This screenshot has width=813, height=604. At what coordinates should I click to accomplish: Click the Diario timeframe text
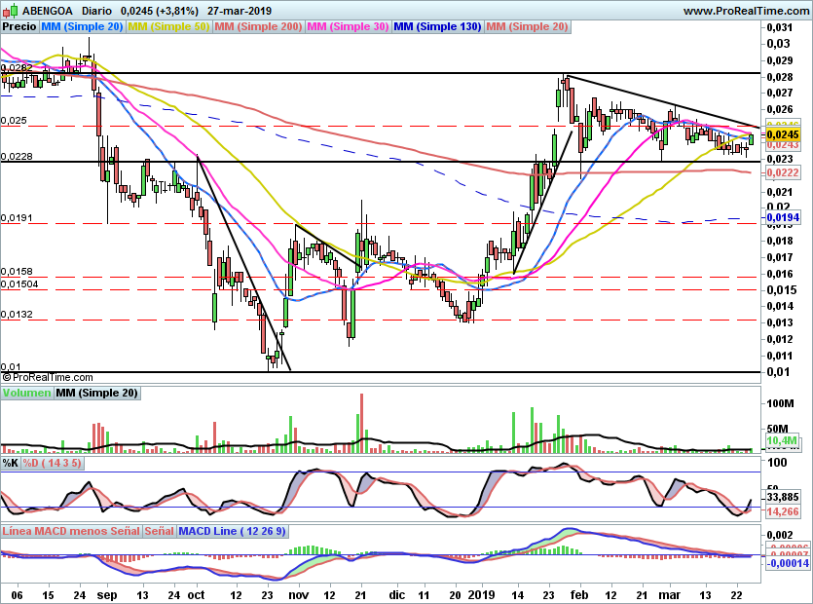click(96, 11)
